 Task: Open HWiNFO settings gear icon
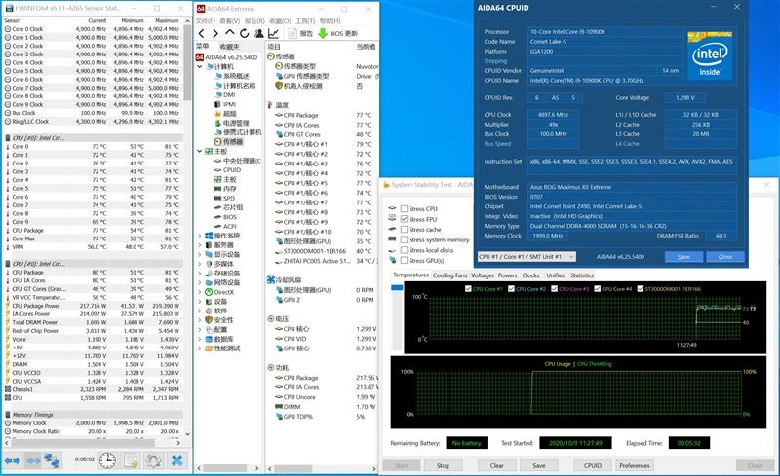tap(154, 460)
